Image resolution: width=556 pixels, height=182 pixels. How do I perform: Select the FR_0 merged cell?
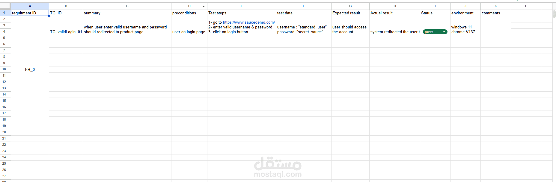point(30,69)
